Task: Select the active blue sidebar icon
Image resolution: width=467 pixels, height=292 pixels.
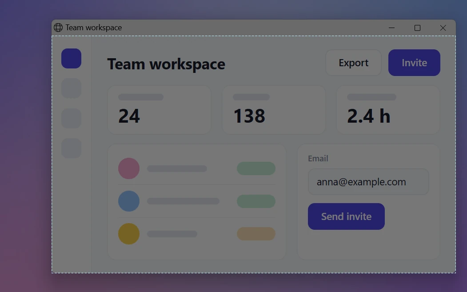Action: pos(71,58)
